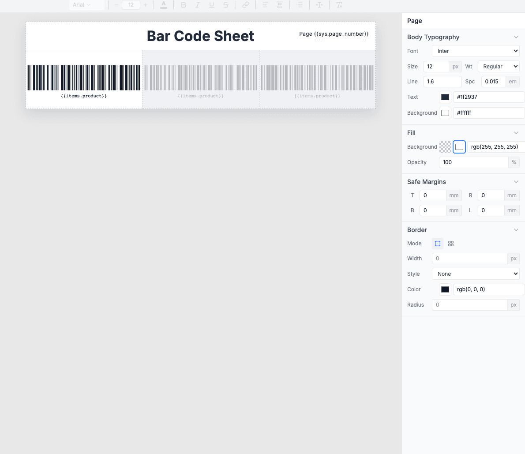This screenshot has height=454, width=525.
Task: Click the Bar Code Sheet title
Action: 200,36
